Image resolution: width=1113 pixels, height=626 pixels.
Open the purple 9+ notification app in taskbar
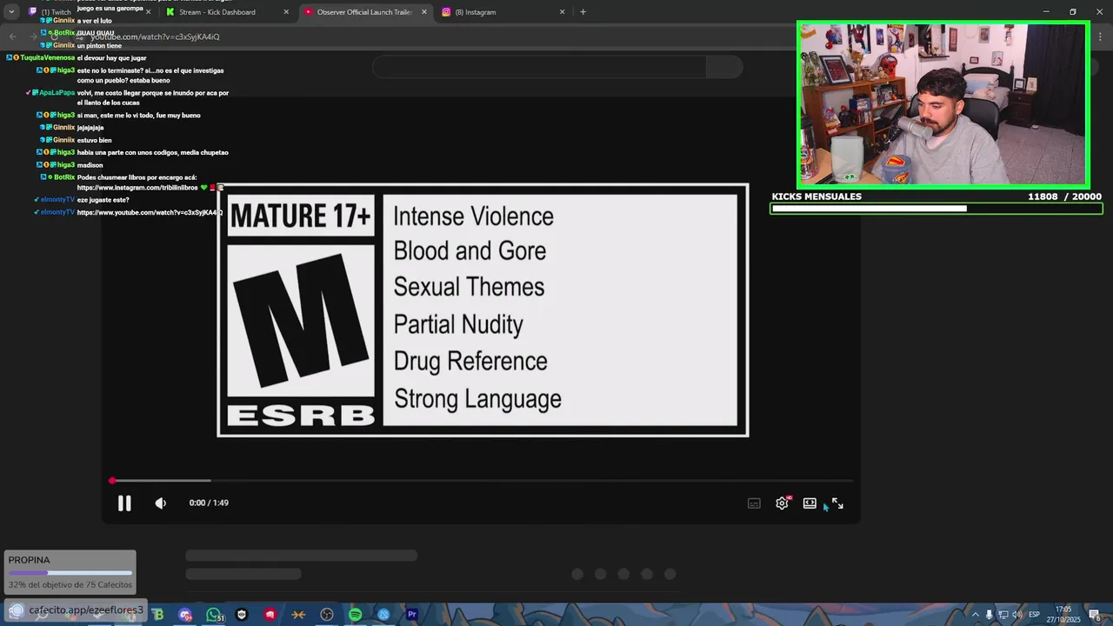tap(185, 615)
